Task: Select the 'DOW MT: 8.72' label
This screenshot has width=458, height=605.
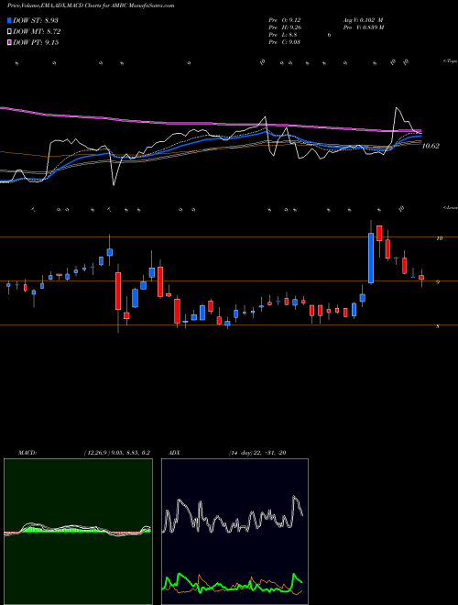Action: pyautogui.click(x=37, y=32)
